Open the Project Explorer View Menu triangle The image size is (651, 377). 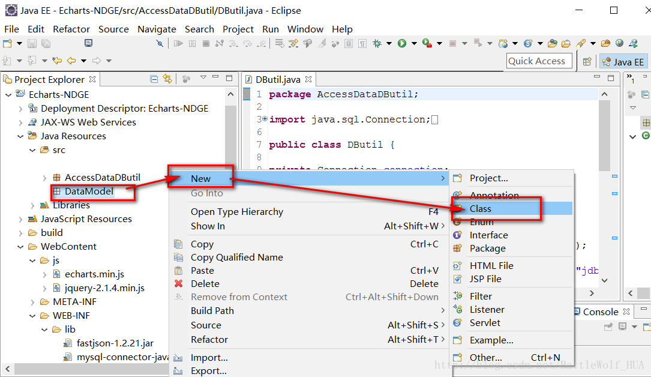[x=203, y=77]
